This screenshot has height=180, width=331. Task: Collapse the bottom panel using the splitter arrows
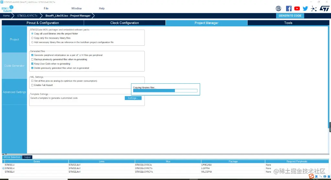tap(5, 154)
